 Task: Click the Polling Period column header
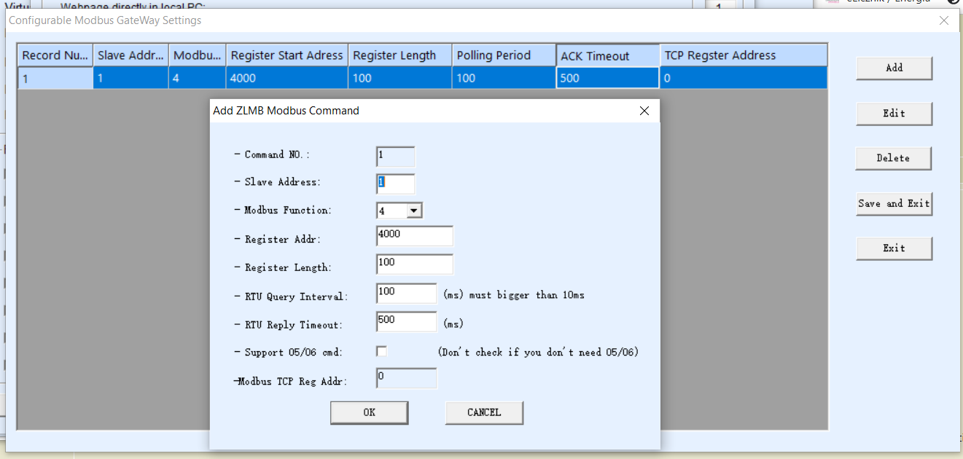[x=503, y=55]
